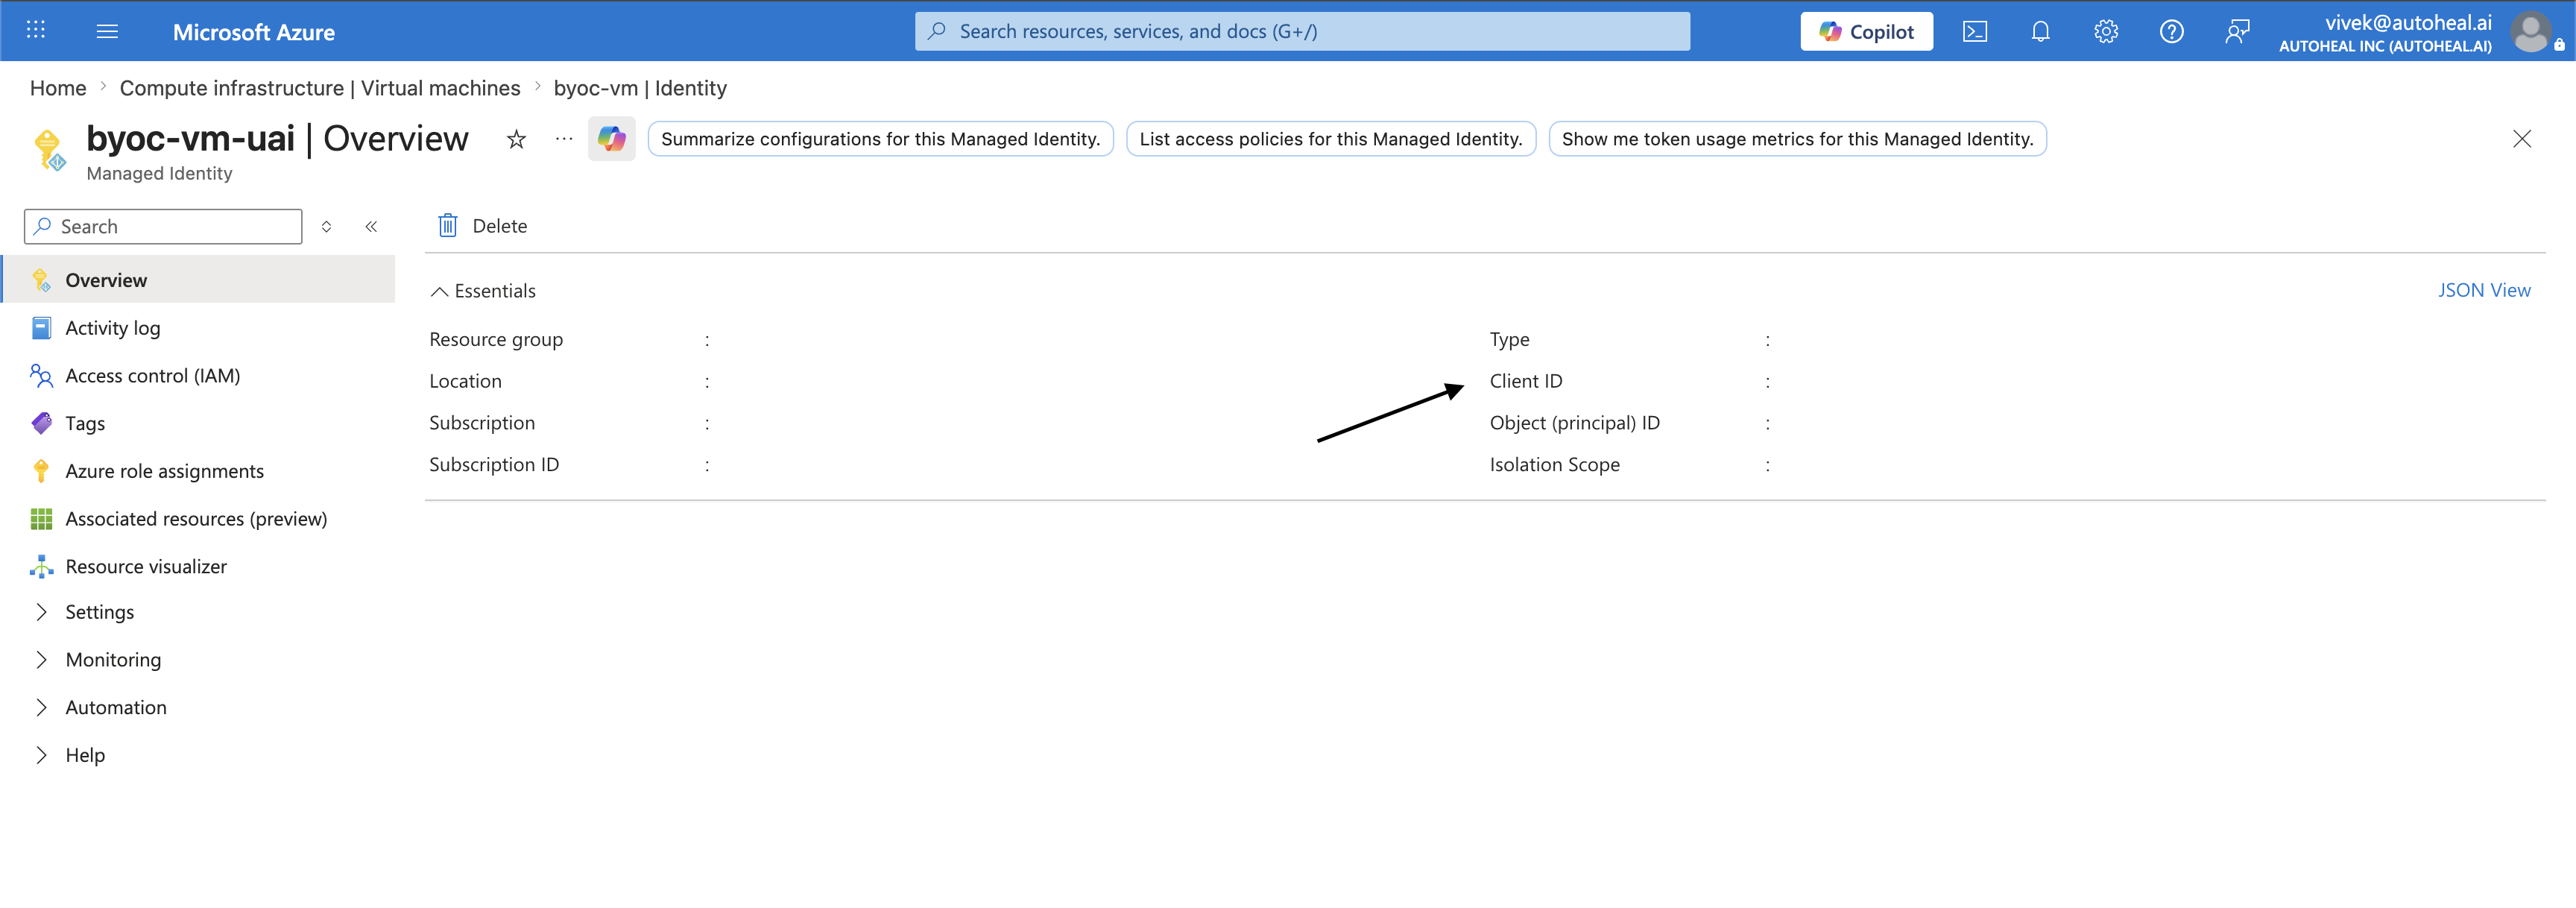Open the help question mark icon

coord(2171,31)
